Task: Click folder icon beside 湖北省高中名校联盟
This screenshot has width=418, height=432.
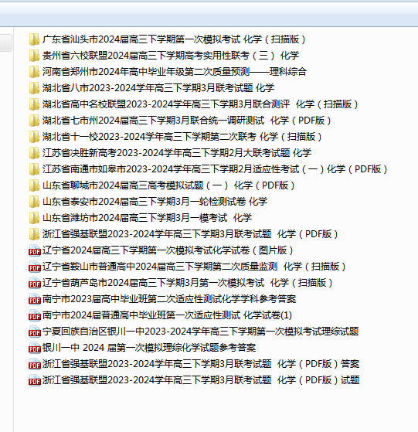Action: click(34, 104)
